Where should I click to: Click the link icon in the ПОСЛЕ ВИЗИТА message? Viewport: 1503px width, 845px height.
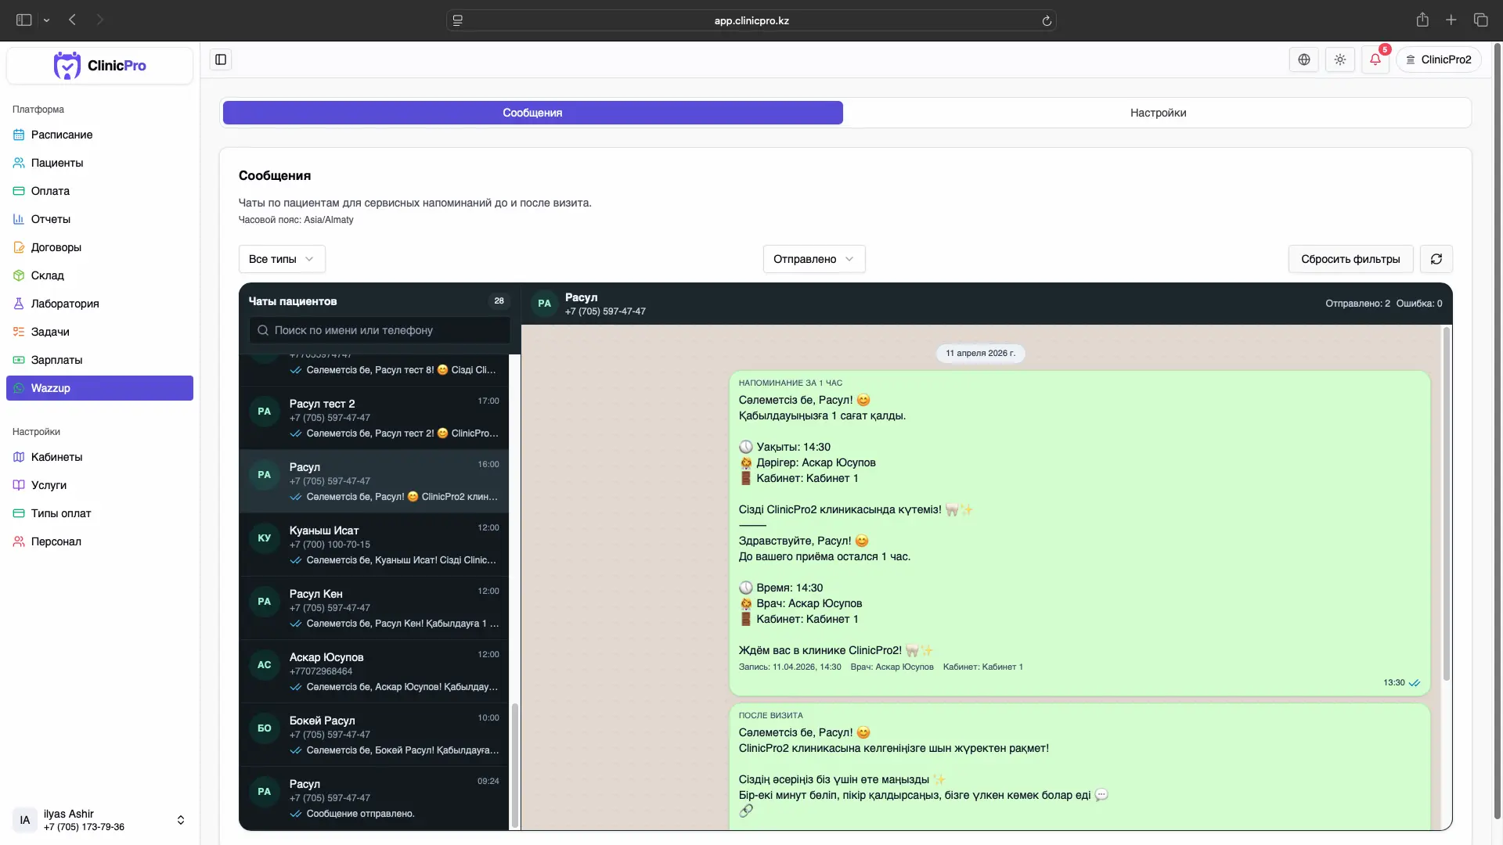pos(746,811)
